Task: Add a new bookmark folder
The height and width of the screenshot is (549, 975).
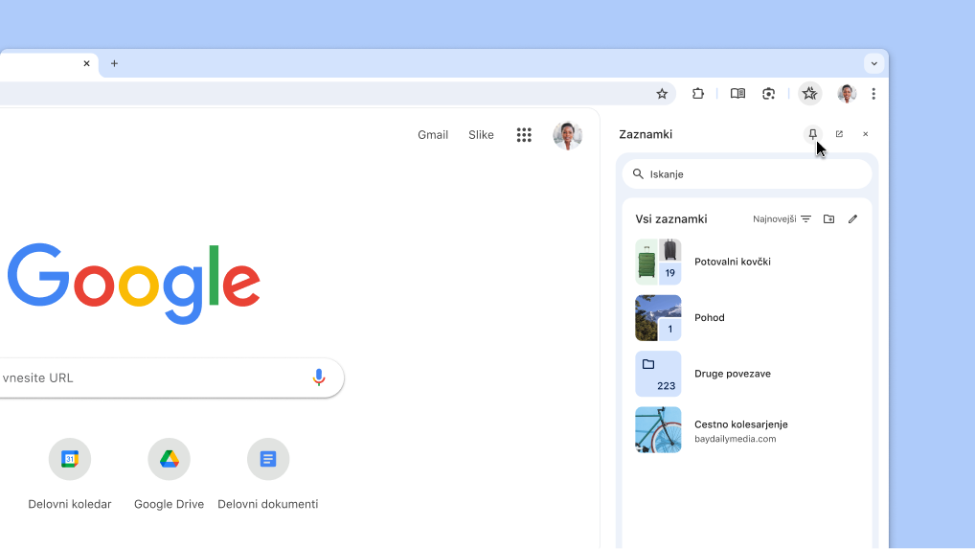Action: coord(828,218)
